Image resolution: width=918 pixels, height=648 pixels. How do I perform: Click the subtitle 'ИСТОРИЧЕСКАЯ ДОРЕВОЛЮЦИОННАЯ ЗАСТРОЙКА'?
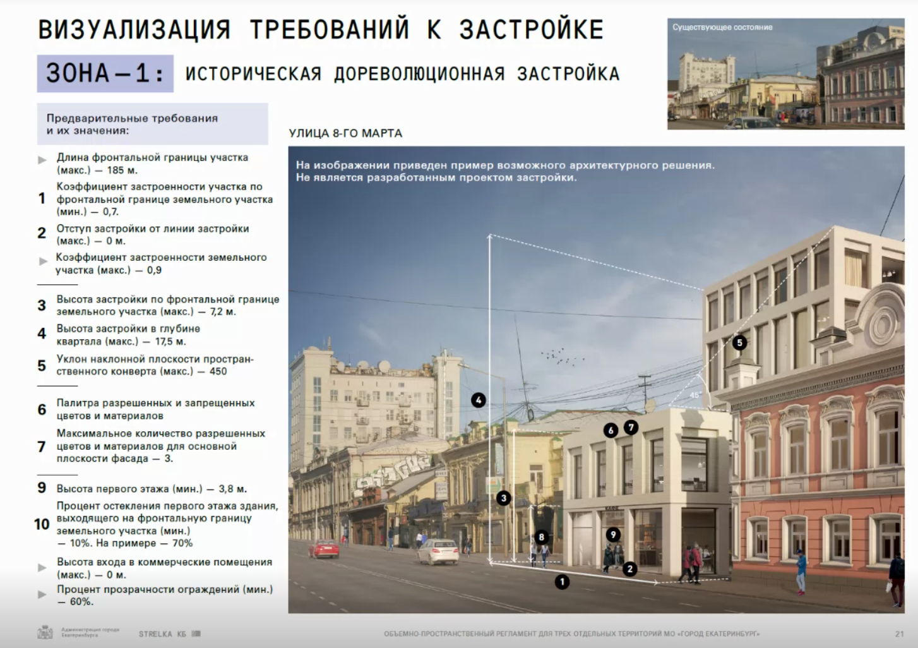click(402, 74)
